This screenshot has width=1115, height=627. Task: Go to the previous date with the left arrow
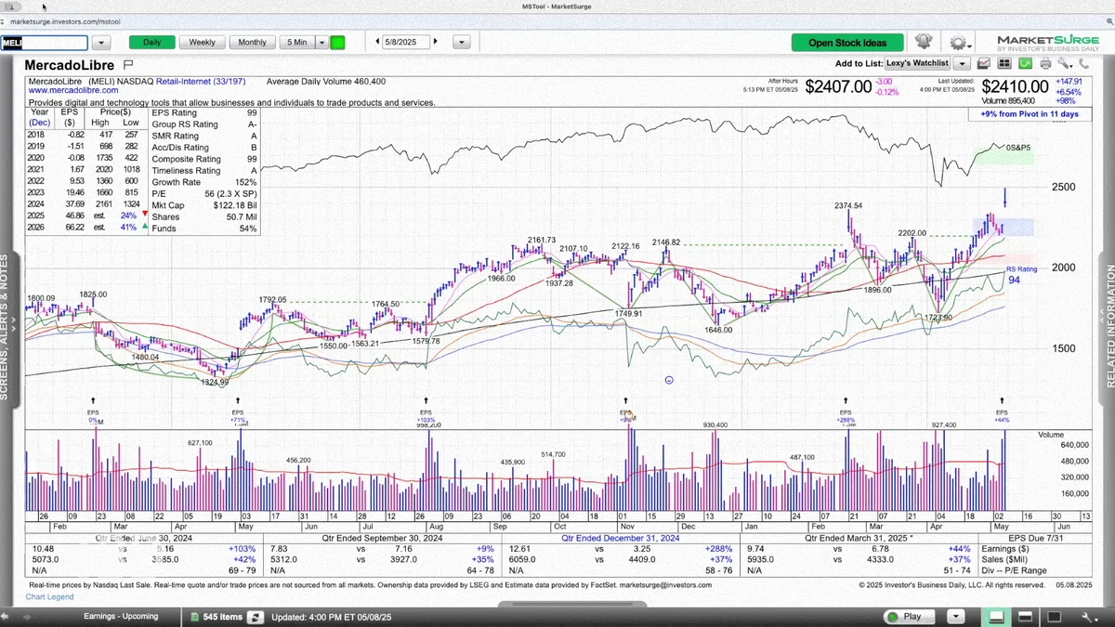point(376,42)
